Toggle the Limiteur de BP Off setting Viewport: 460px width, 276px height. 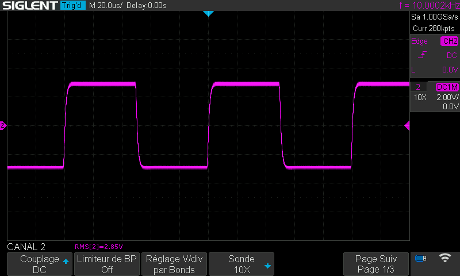click(107, 264)
